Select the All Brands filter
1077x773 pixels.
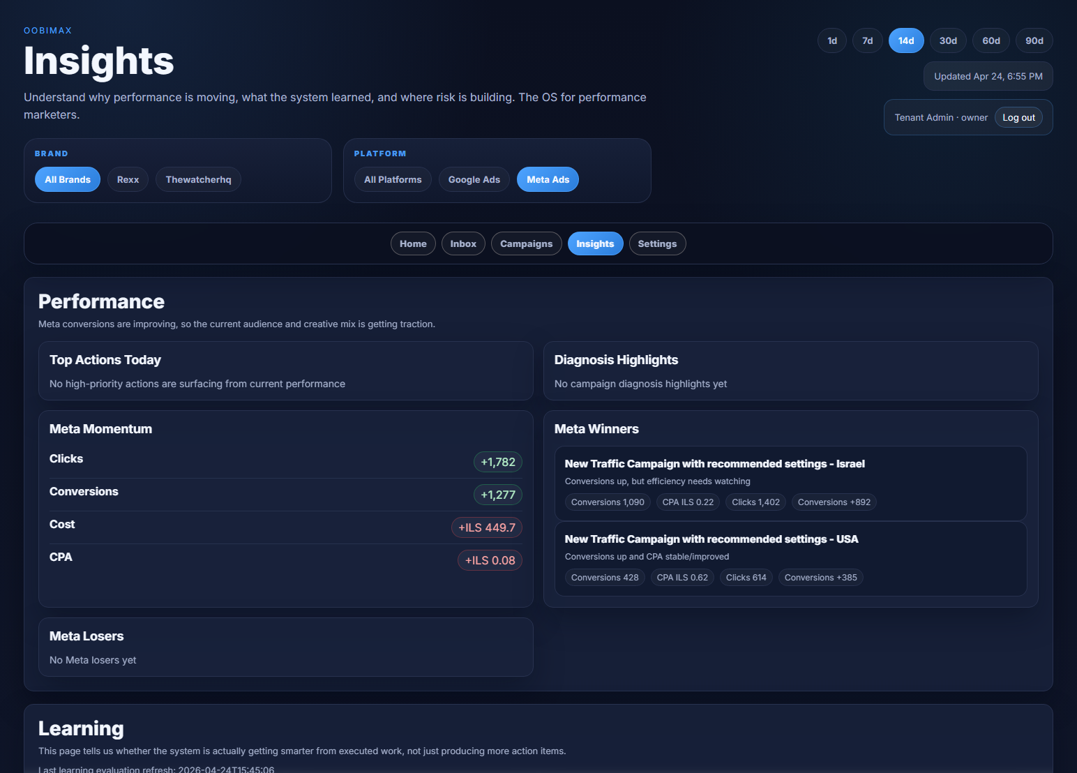pos(68,179)
